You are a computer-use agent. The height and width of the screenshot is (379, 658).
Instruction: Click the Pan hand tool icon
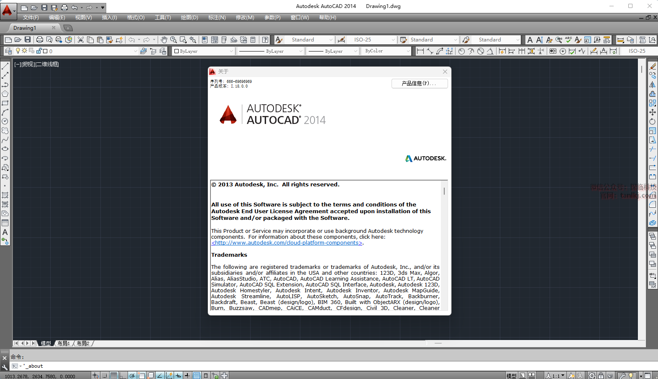pos(164,40)
